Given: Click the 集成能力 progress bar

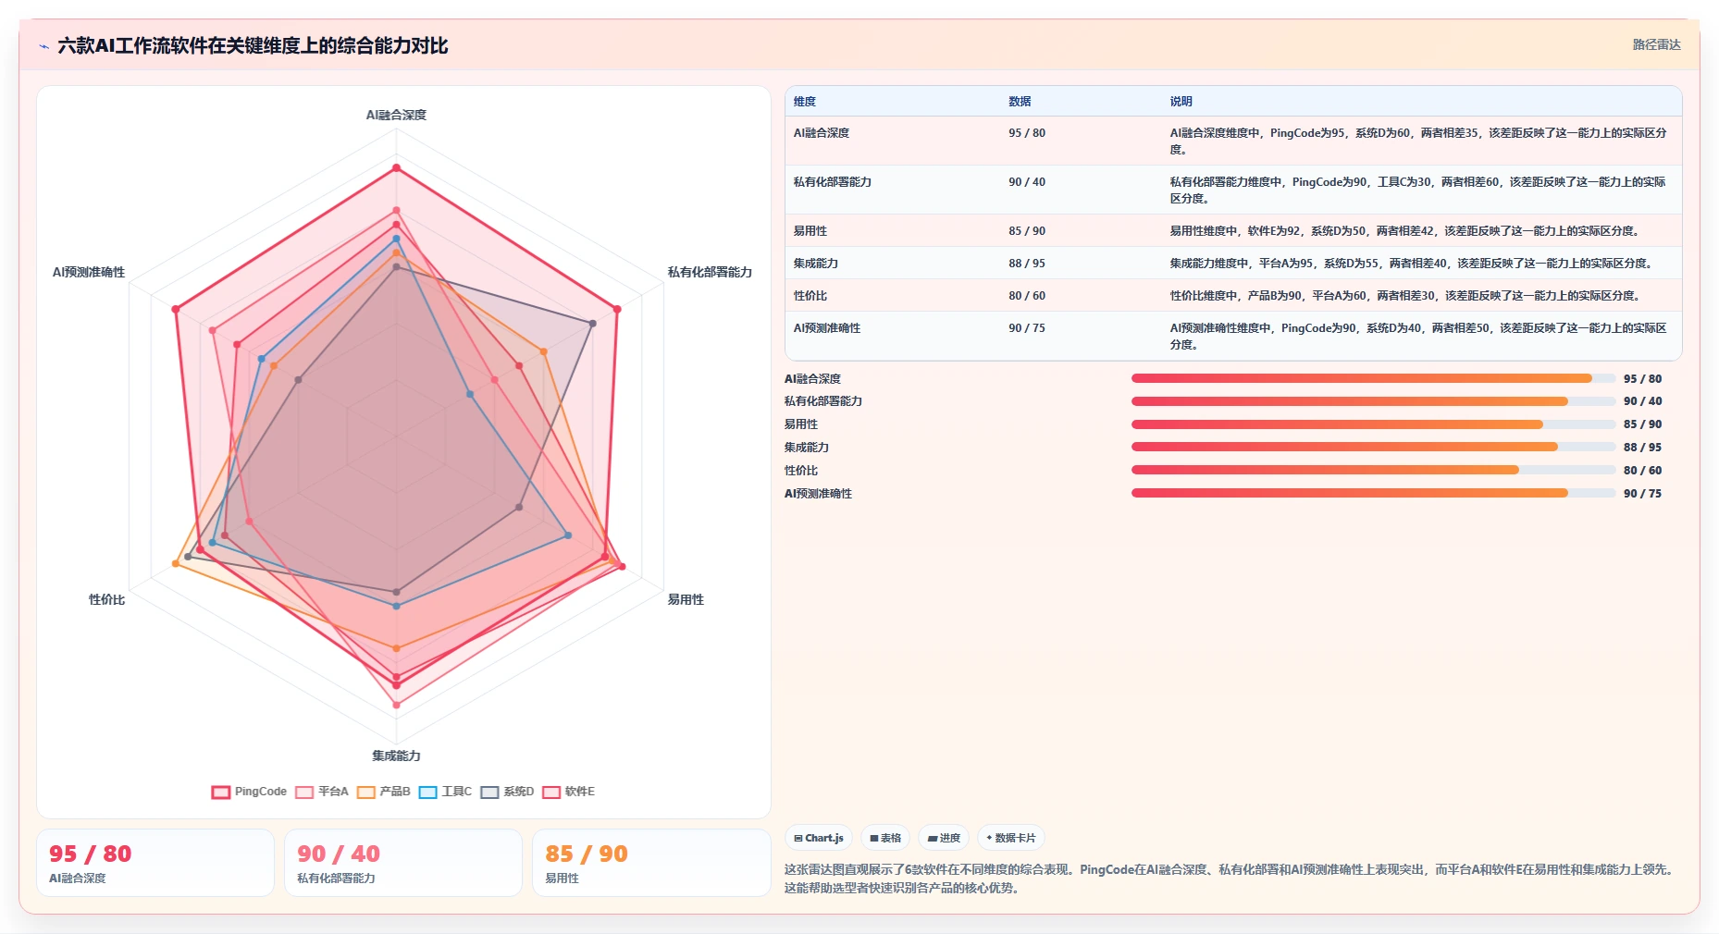Looking at the screenshot, I should coord(1373,447).
